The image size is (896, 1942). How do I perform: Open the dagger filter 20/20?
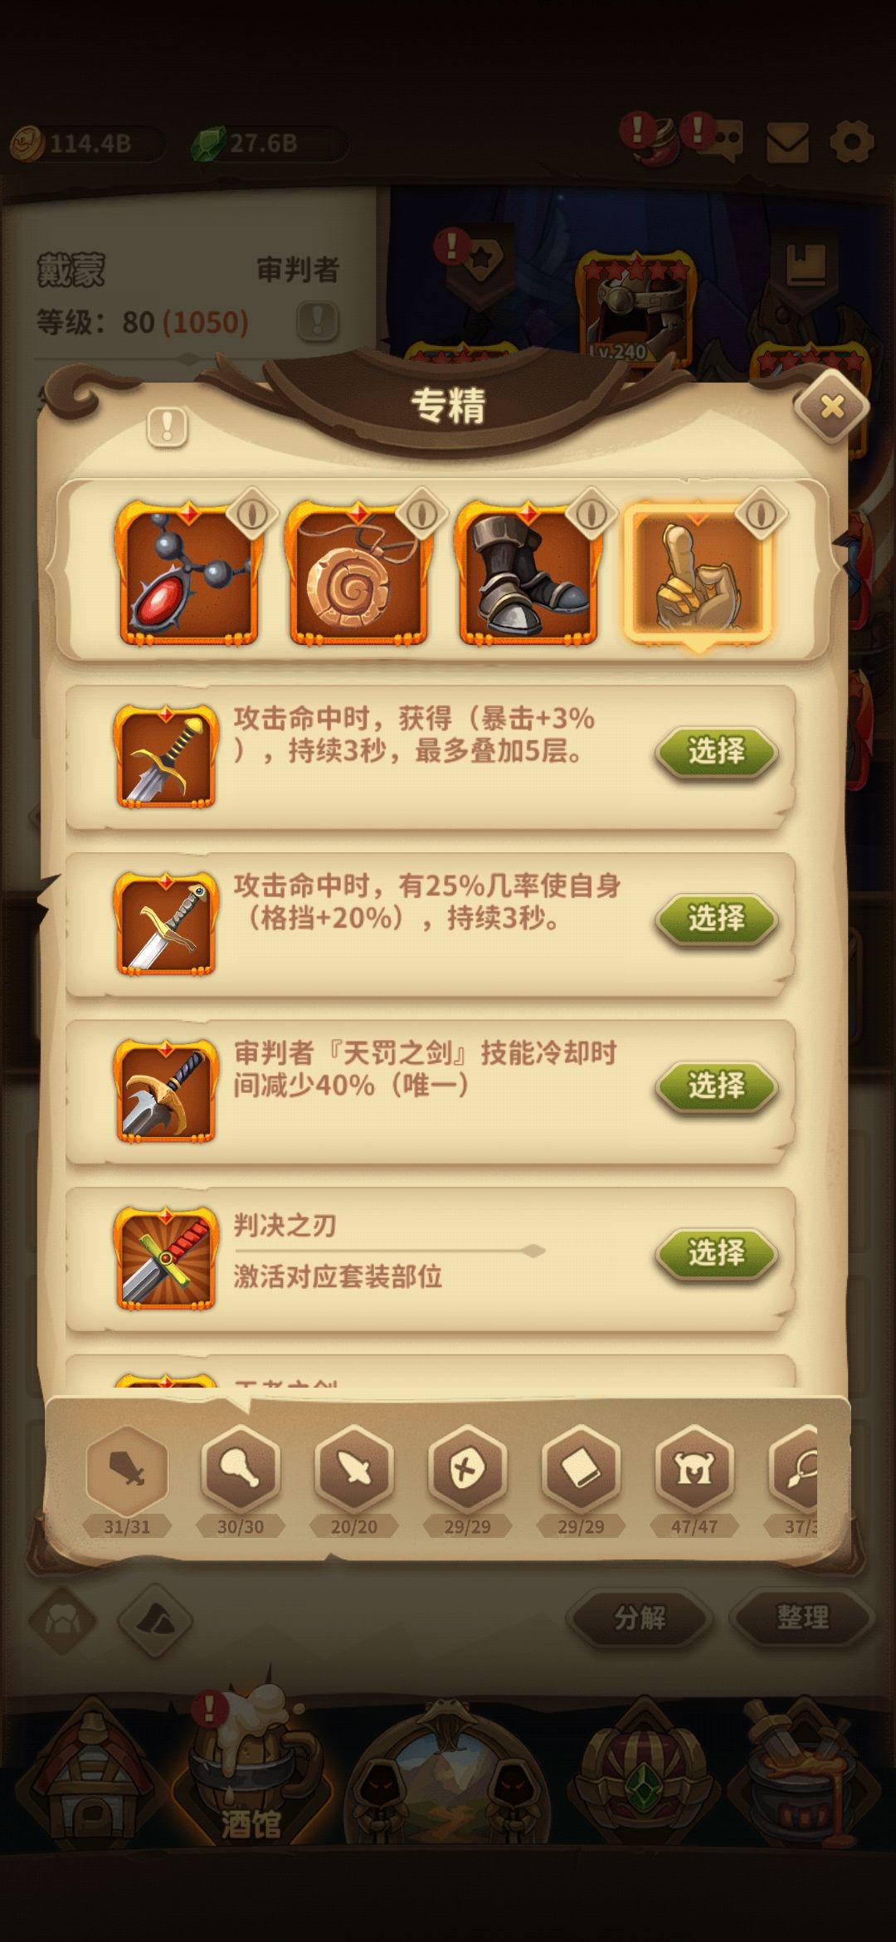(354, 1470)
